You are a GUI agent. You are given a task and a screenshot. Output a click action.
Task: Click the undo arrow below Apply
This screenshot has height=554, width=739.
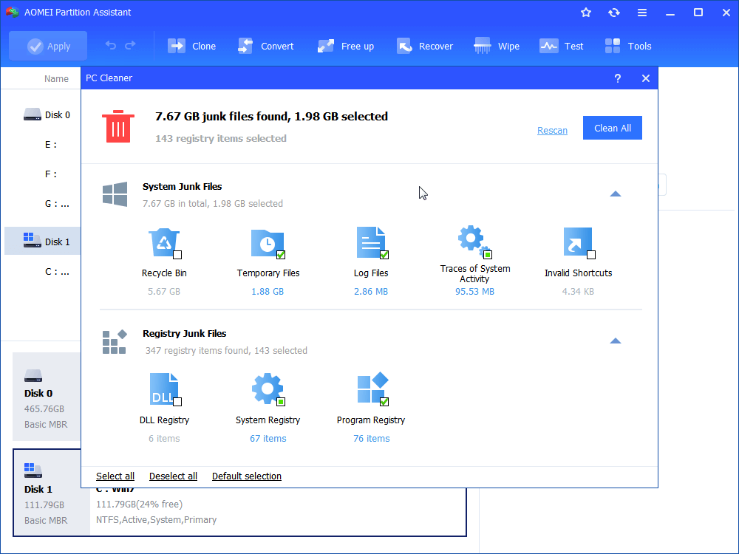coord(111,46)
